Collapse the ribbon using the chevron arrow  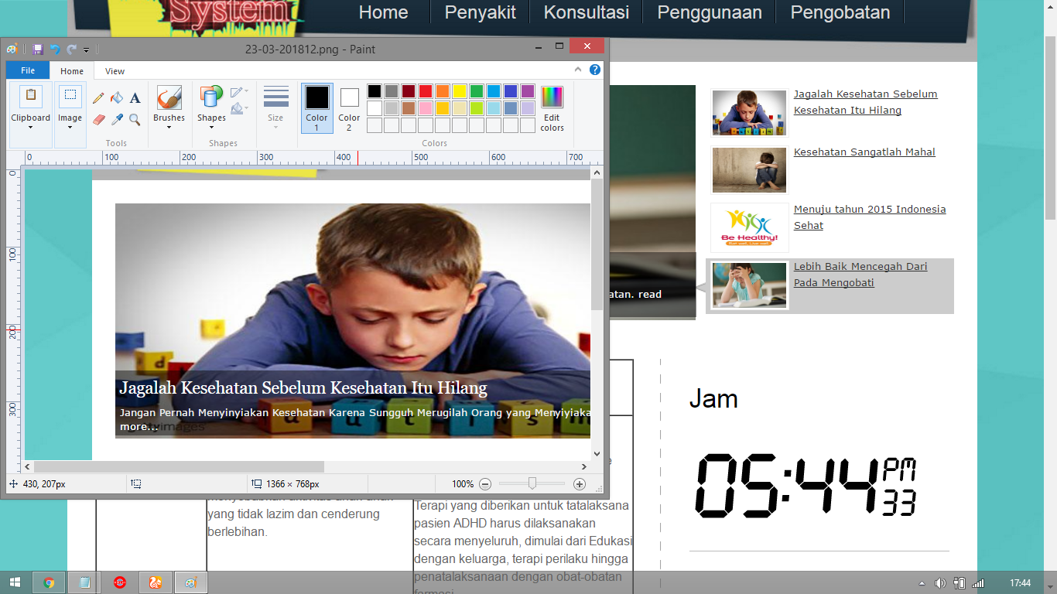point(578,70)
